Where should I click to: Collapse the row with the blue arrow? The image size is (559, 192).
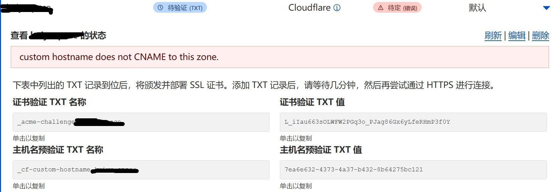coord(546,8)
